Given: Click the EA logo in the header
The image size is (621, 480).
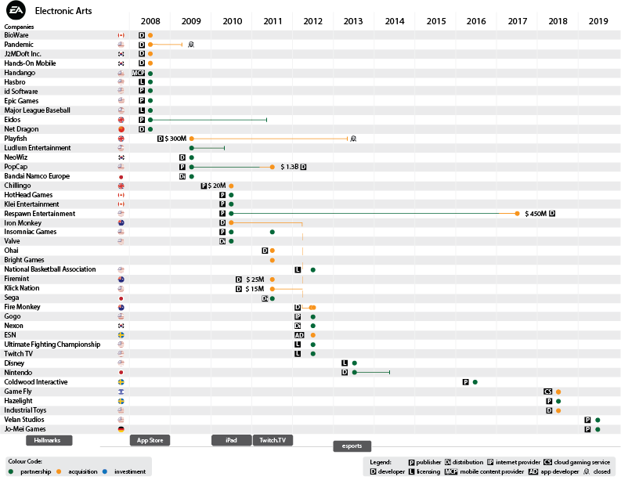Looking at the screenshot, I should click(x=16, y=10).
